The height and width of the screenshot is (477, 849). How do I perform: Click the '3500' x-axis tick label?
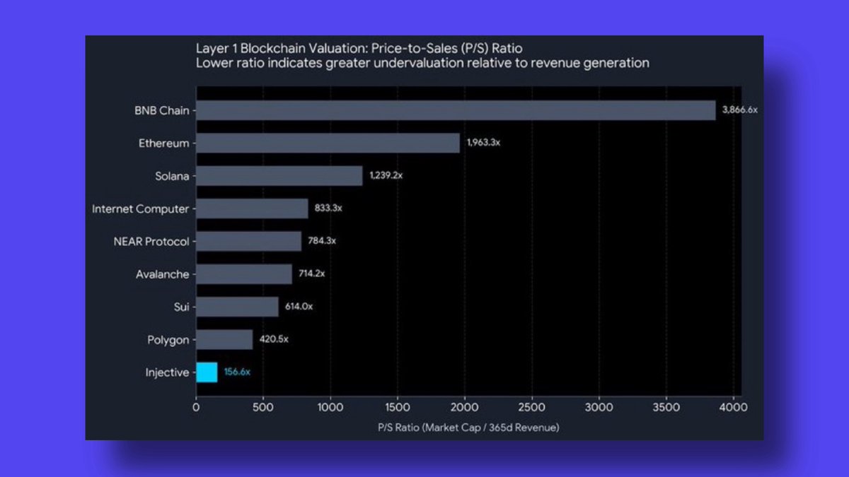coord(666,408)
